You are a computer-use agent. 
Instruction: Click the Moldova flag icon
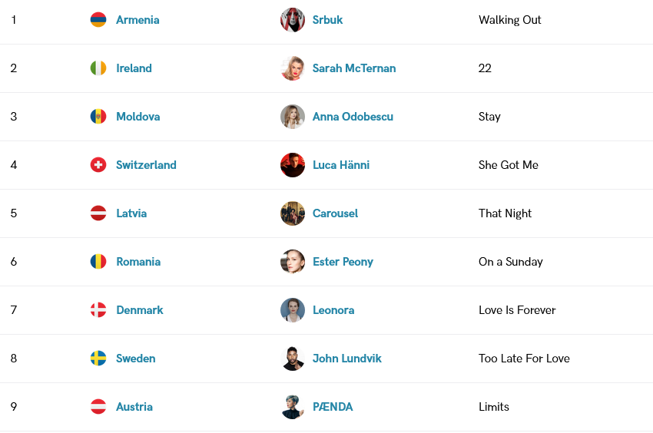[98, 116]
